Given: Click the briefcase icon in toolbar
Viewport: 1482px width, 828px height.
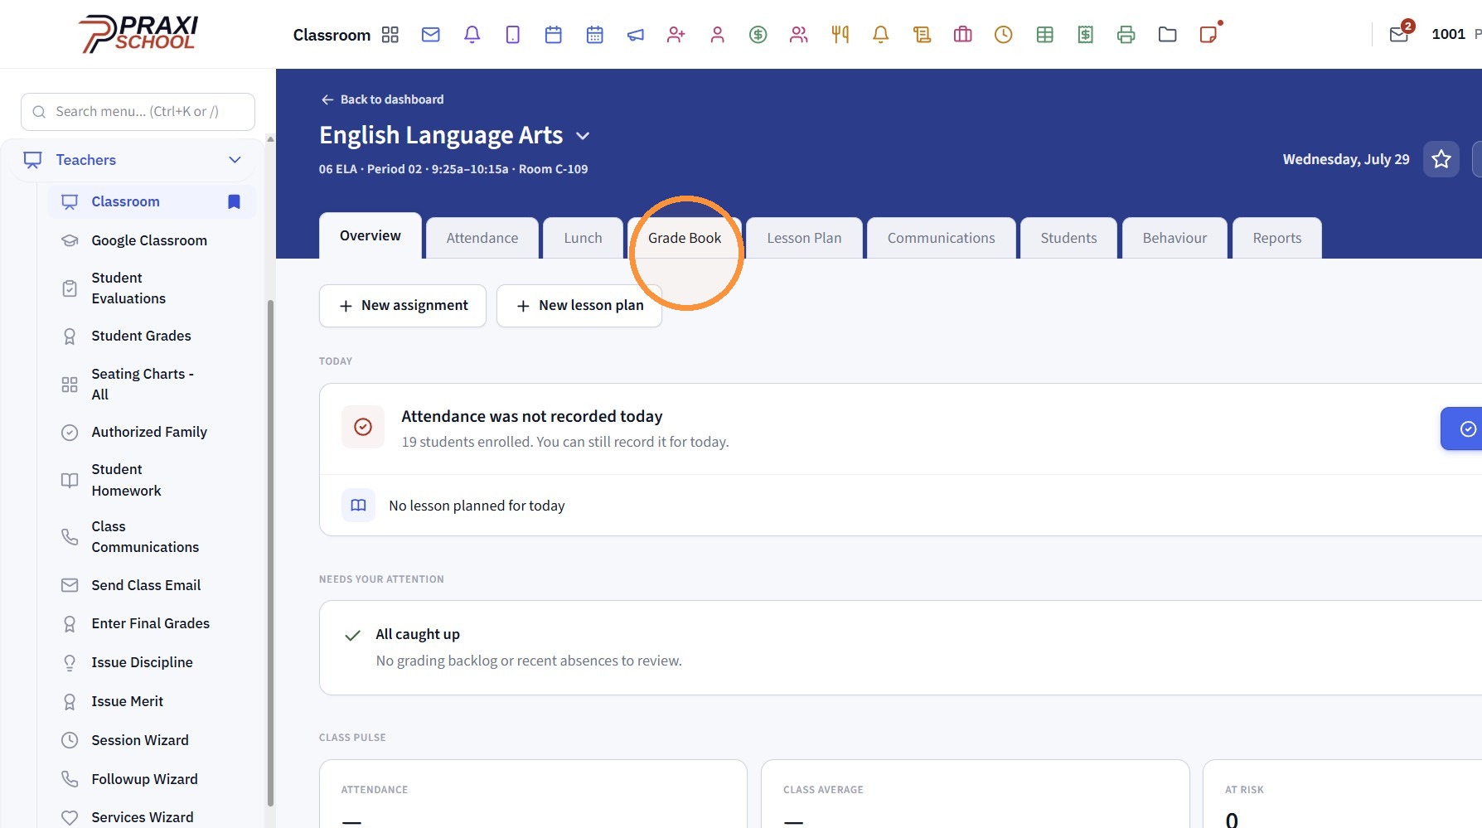Looking at the screenshot, I should [963, 35].
